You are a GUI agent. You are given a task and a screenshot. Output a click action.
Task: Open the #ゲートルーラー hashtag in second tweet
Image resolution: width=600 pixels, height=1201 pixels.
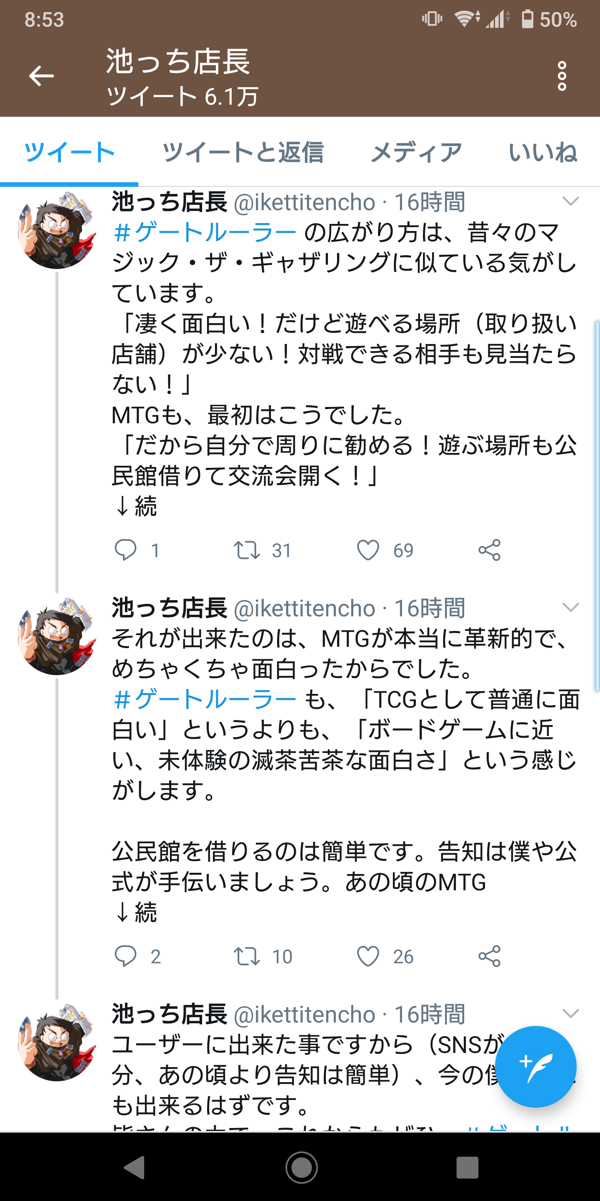tap(205, 699)
